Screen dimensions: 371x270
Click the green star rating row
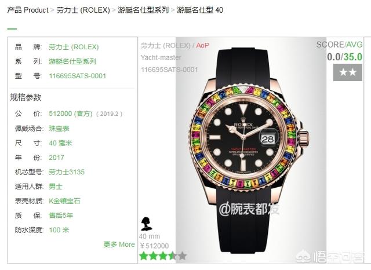click(x=163, y=256)
